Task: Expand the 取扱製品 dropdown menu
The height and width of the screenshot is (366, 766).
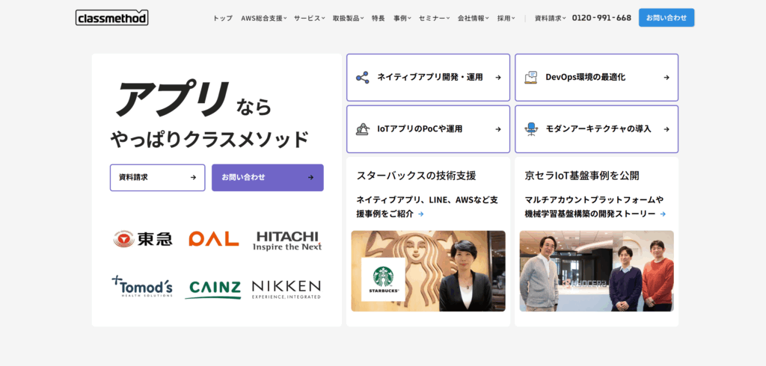Action: point(348,18)
